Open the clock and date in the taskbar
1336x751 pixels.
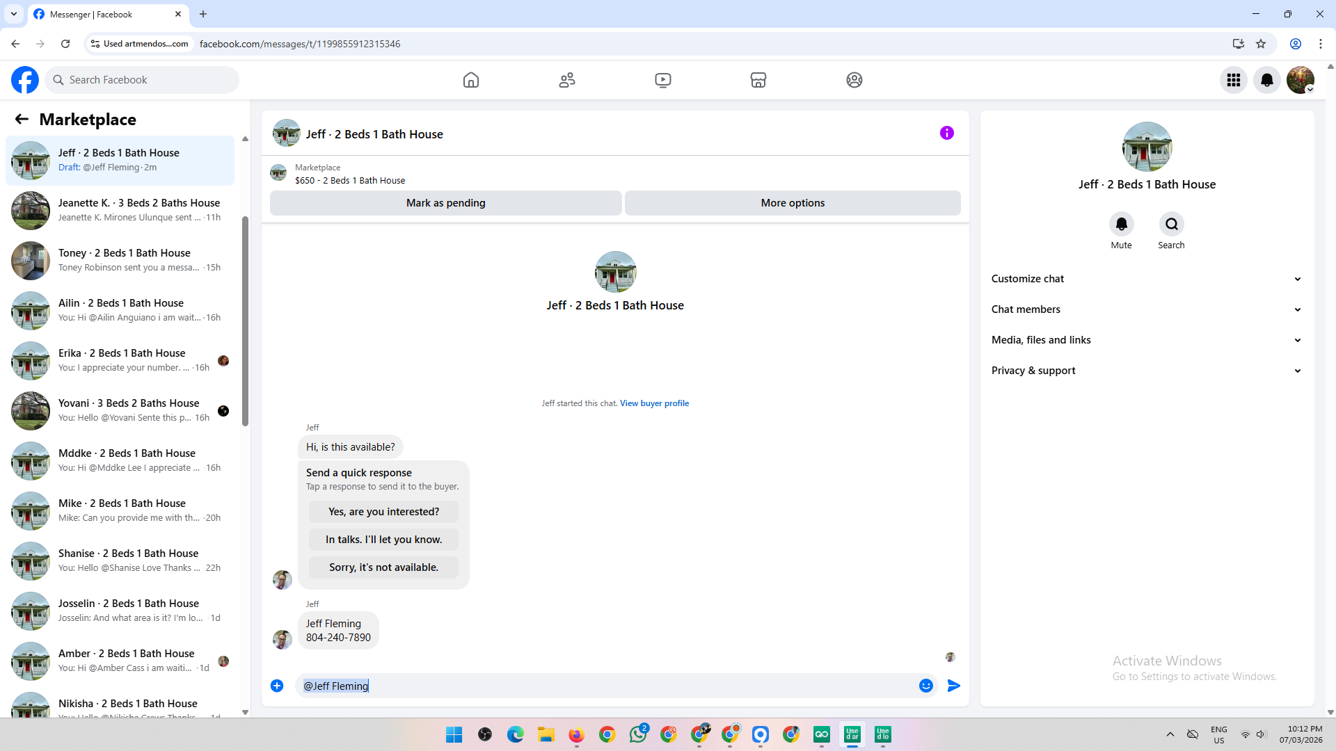coord(1300,734)
